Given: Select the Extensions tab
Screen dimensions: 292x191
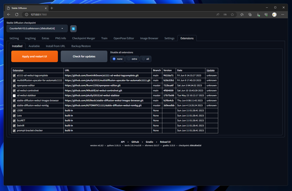Looking at the screenshot, I should coord(187,38).
